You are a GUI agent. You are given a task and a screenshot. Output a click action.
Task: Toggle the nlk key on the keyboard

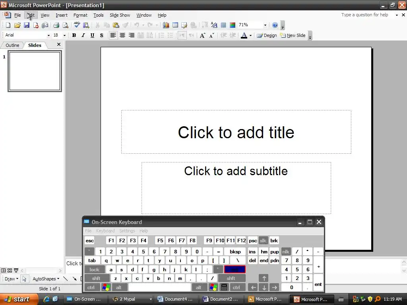click(x=286, y=251)
